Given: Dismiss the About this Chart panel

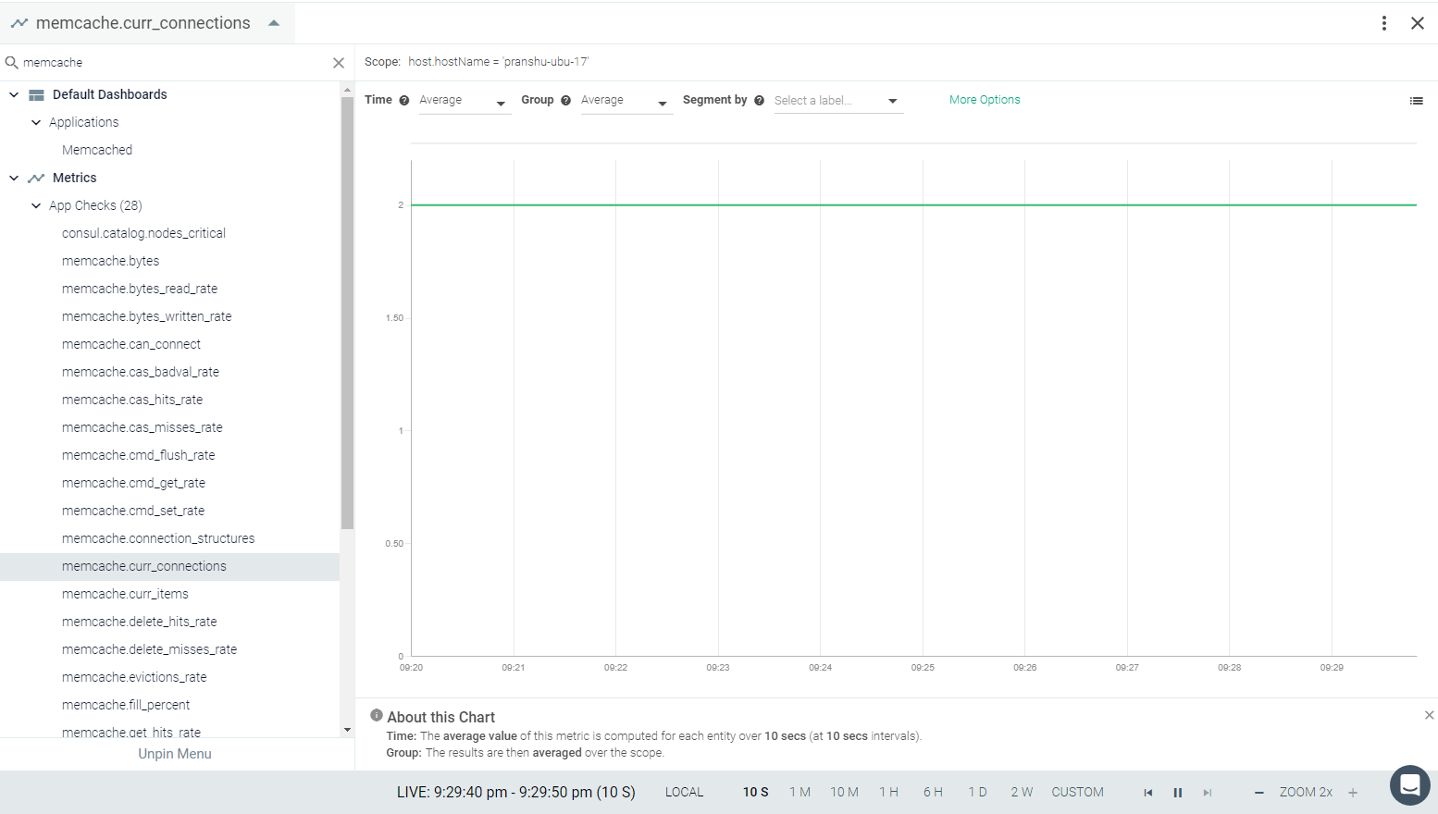Looking at the screenshot, I should point(1429,715).
